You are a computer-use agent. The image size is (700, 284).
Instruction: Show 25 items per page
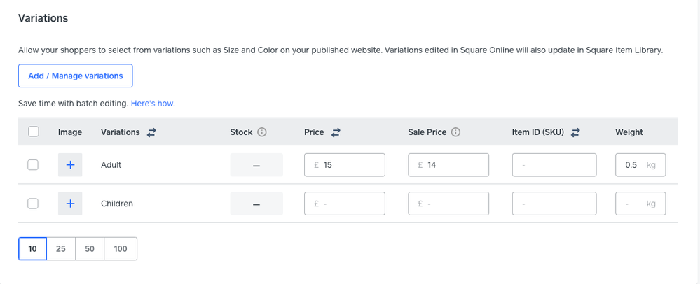[61, 248]
